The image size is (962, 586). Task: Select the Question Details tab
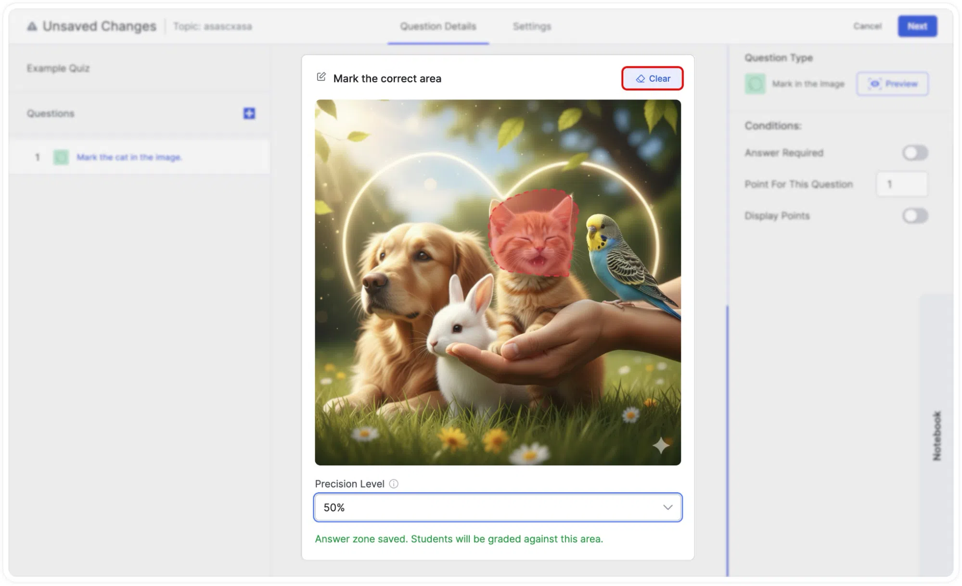pyautogui.click(x=438, y=26)
